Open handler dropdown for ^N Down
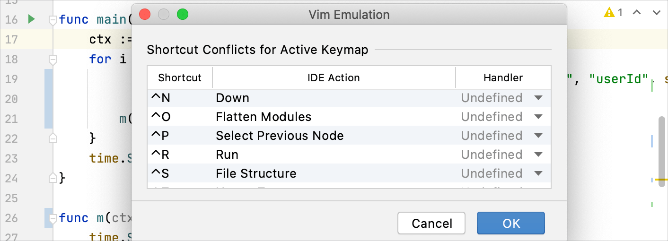Screen dimensions: 668x241 point(538,98)
